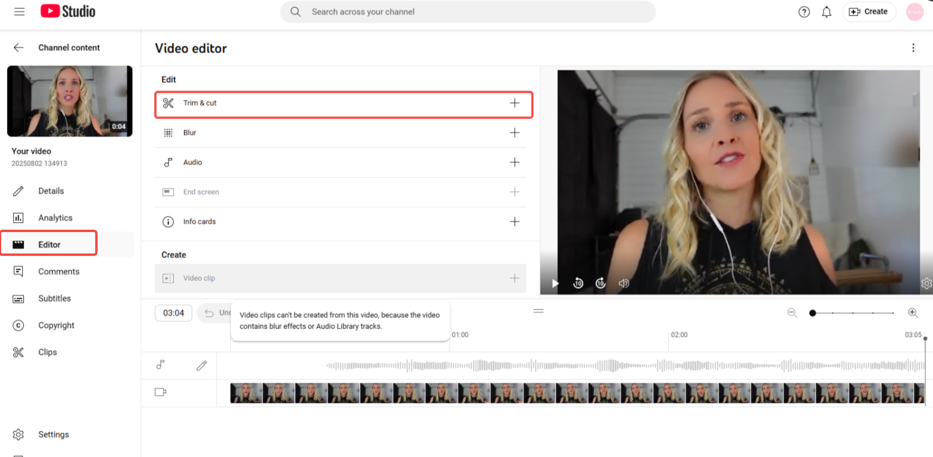Viewport: 933px width, 457px height.
Task: Expand the Trim & cut option
Action: [x=515, y=103]
